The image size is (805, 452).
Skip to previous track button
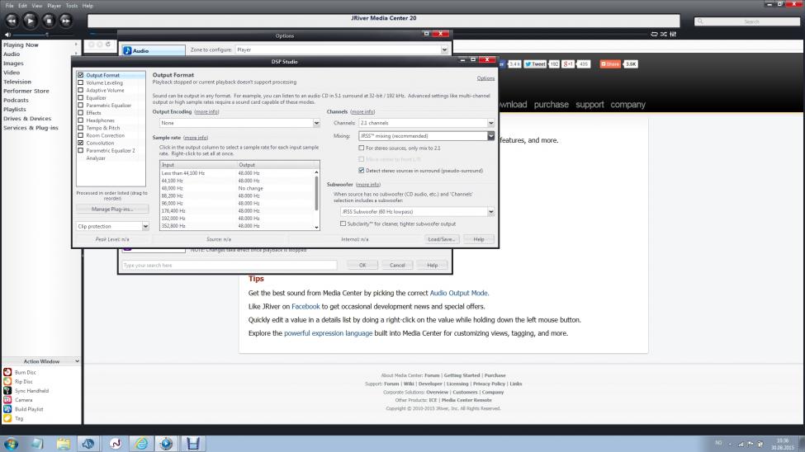click(12, 21)
